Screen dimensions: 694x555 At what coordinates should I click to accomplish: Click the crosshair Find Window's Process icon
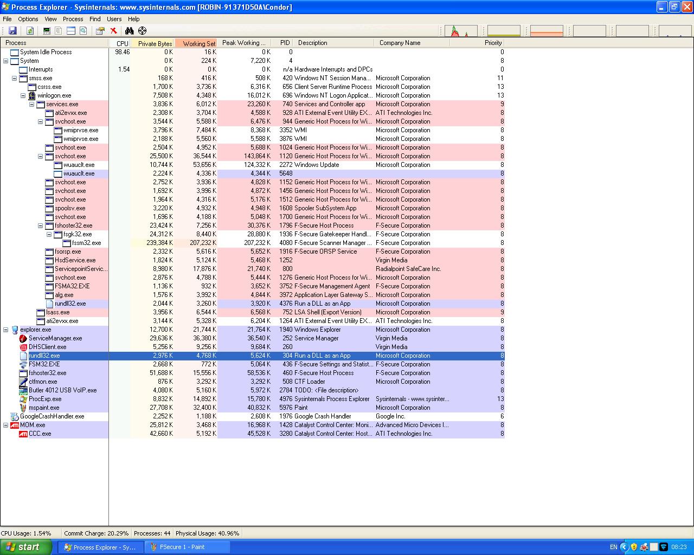point(142,31)
